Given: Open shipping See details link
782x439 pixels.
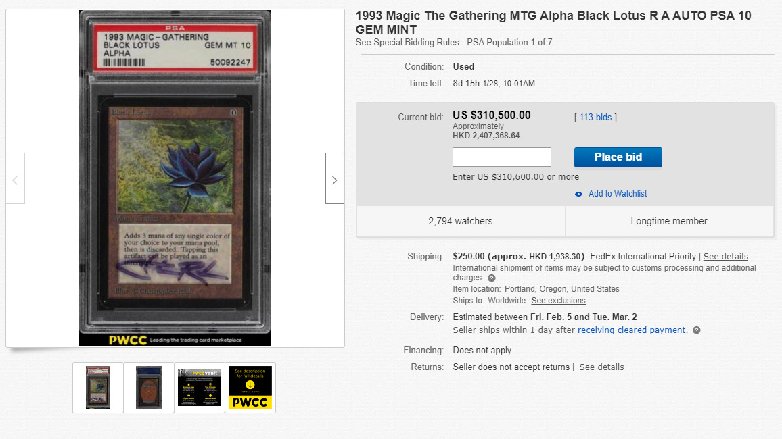Looking at the screenshot, I should 726,257.
